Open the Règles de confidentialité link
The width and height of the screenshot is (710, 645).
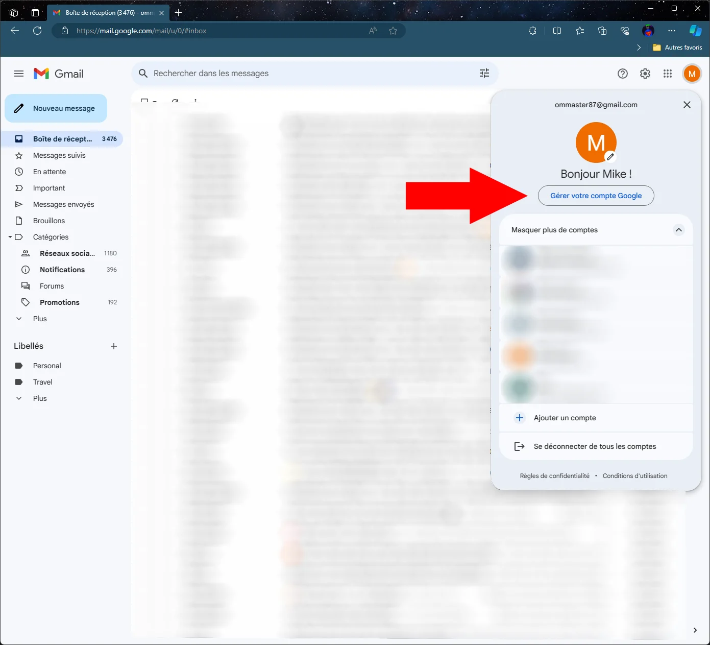(555, 476)
